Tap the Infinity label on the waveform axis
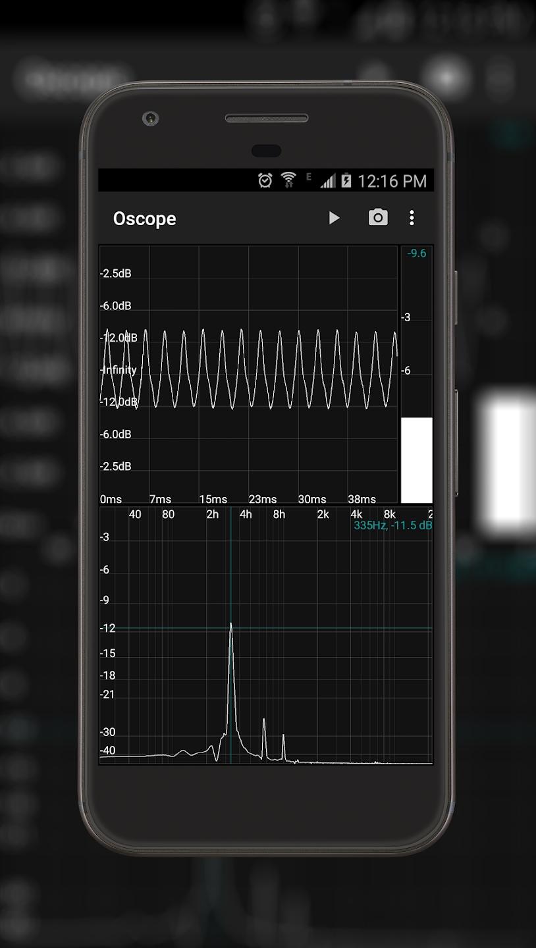 (x=119, y=369)
